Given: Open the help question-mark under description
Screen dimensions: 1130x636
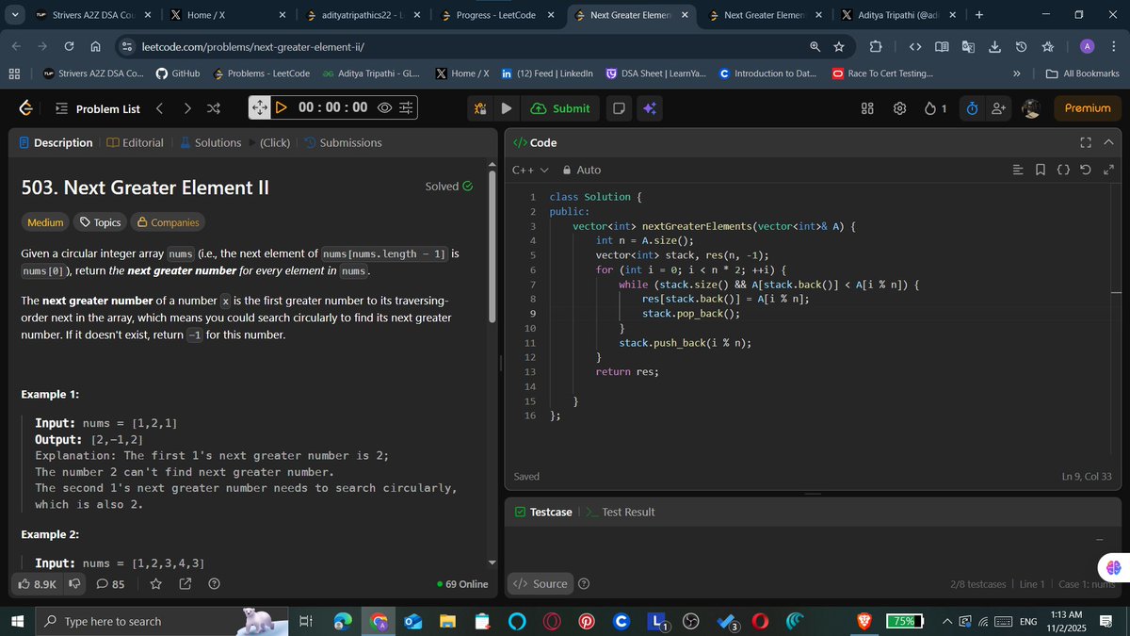Looking at the screenshot, I should click(x=214, y=584).
